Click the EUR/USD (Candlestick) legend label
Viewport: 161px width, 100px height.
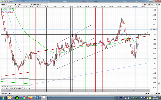pyautogui.click(x=9, y=8)
